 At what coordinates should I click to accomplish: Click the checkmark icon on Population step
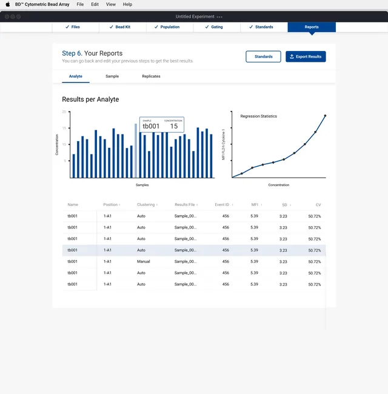[x=156, y=27]
